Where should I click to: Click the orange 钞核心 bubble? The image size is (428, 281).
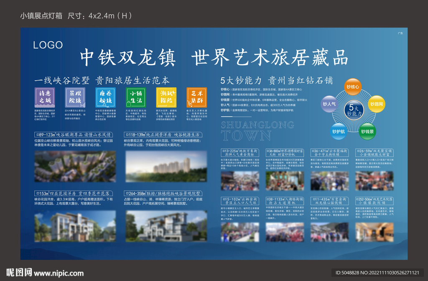point(353,87)
